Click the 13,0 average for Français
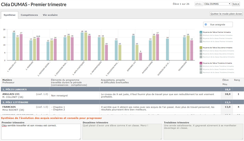The image size is (244, 141). pyautogui.click(x=227, y=107)
